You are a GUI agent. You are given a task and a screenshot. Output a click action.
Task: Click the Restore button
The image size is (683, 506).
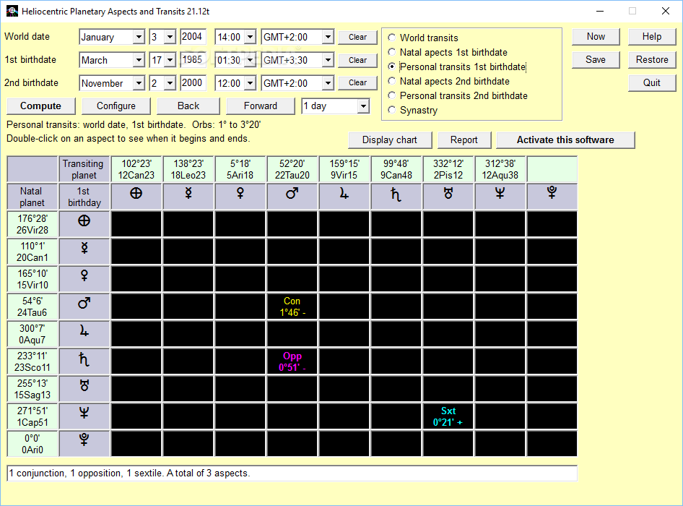coord(652,60)
